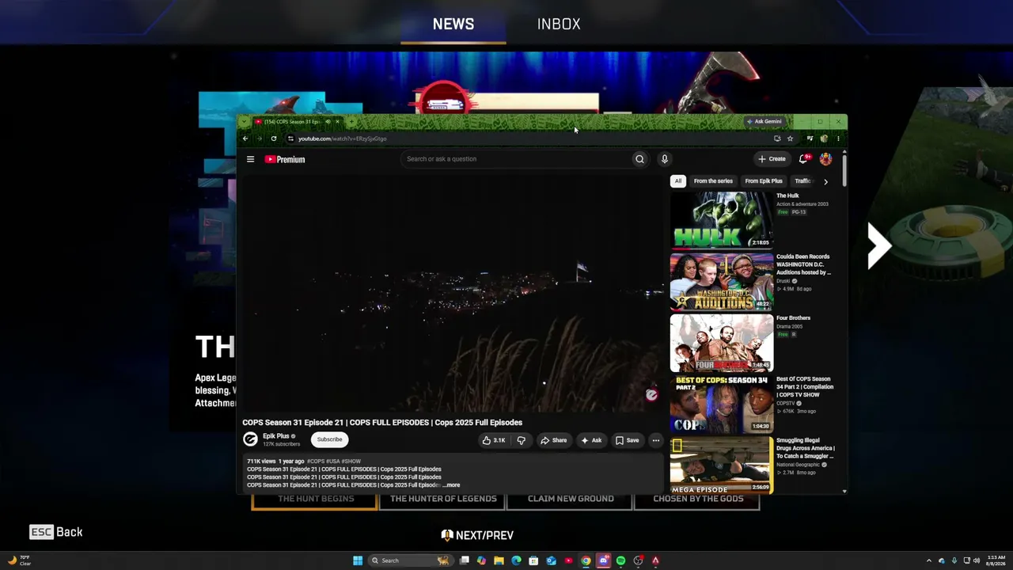Image resolution: width=1013 pixels, height=570 pixels.
Task: Click the Chrome address bar URL
Action: [x=342, y=139]
